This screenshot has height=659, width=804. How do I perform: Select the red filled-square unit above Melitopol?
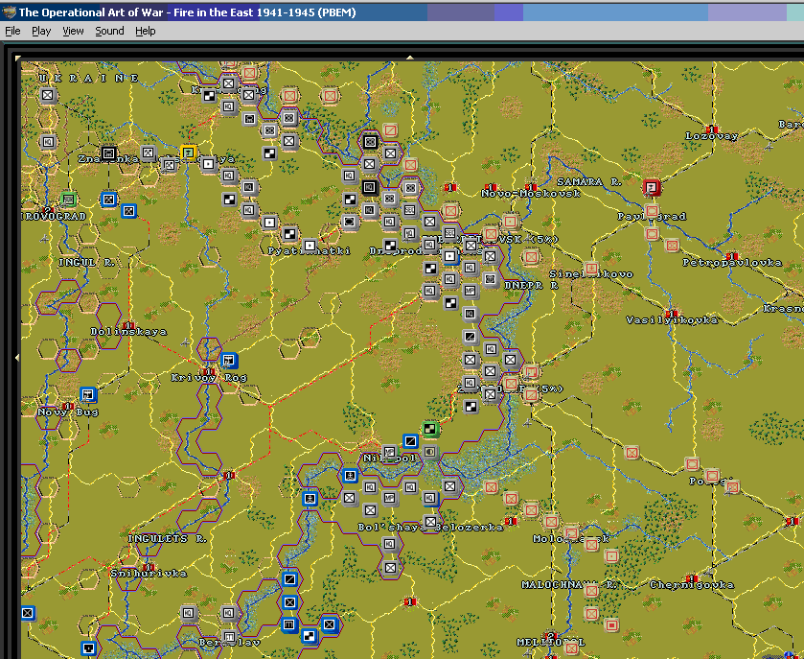click(x=611, y=625)
